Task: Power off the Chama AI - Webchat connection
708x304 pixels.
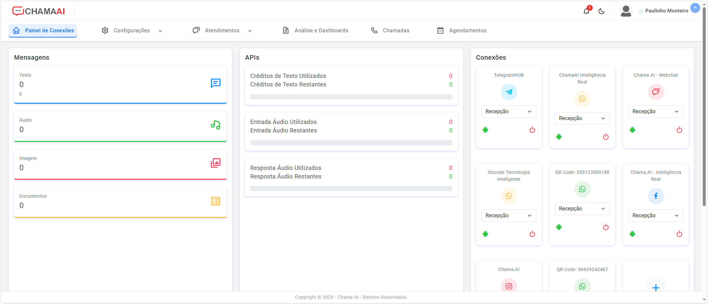Action: [x=679, y=130]
